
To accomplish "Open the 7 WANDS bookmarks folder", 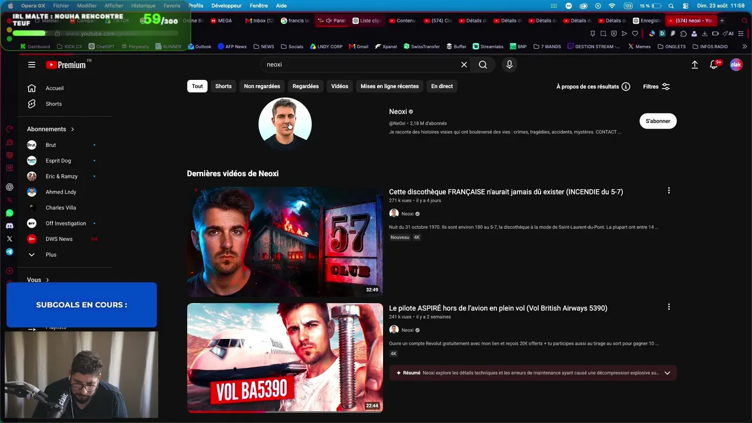I will pyautogui.click(x=546, y=46).
